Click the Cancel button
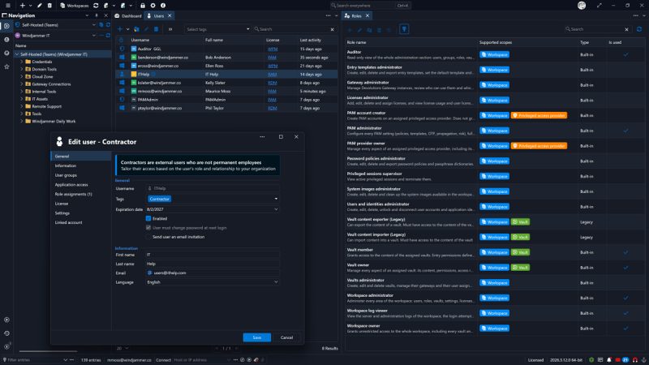This screenshot has width=649, height=365. (286, 337)
